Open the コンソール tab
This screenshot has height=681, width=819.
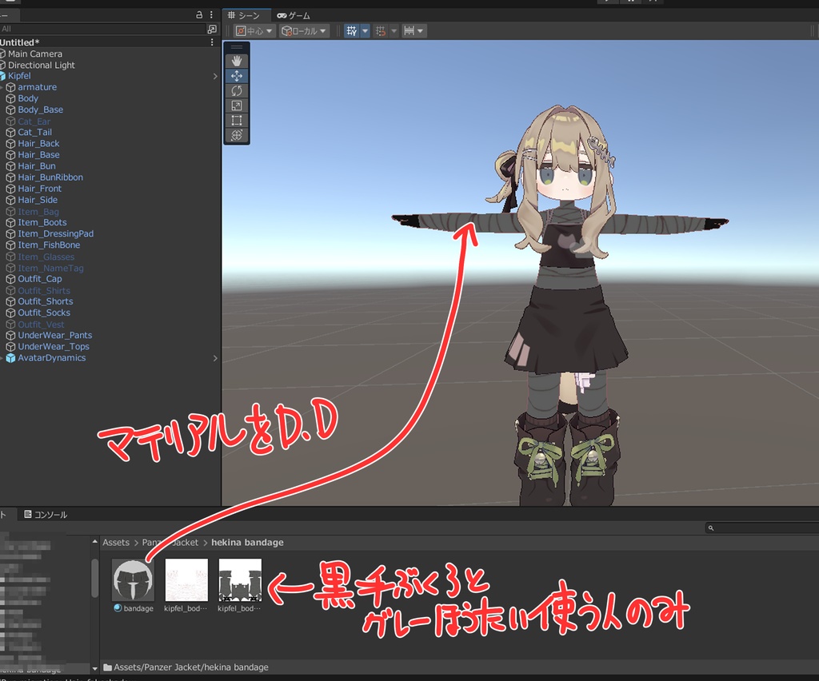[x=46, y=515]
